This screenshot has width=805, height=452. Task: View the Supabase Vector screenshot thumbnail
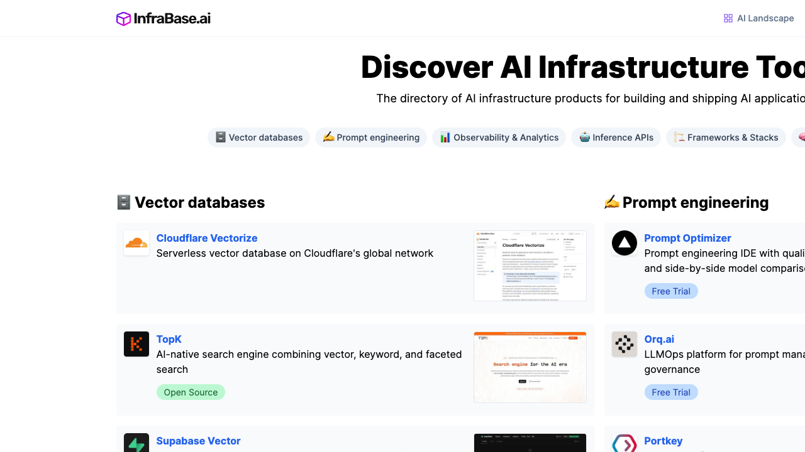tap(530, 443)
